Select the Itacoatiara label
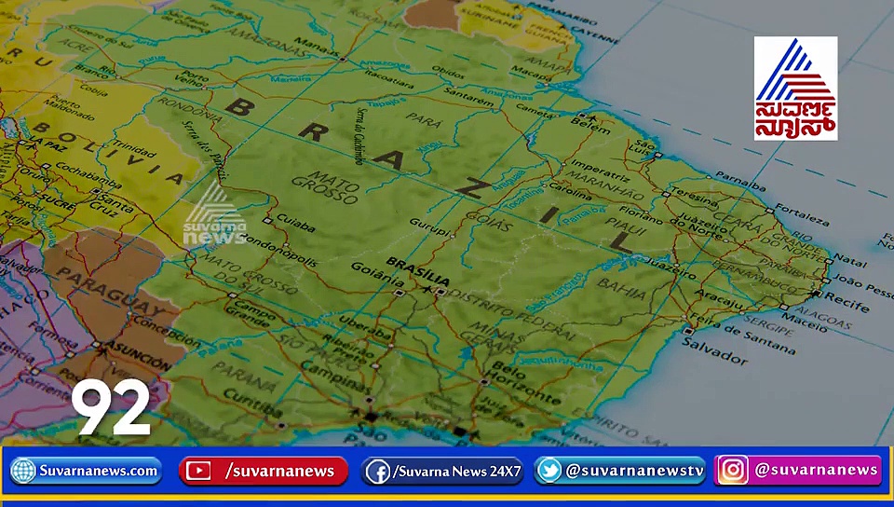The width and height of the screenshot is (894, 507). (x=389, y=79)
